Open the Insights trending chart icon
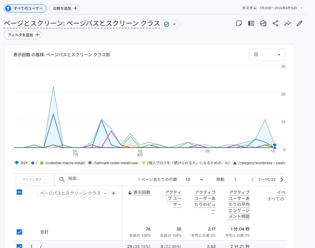This screenshot has width=315, height=248. [x=263, y=24]
